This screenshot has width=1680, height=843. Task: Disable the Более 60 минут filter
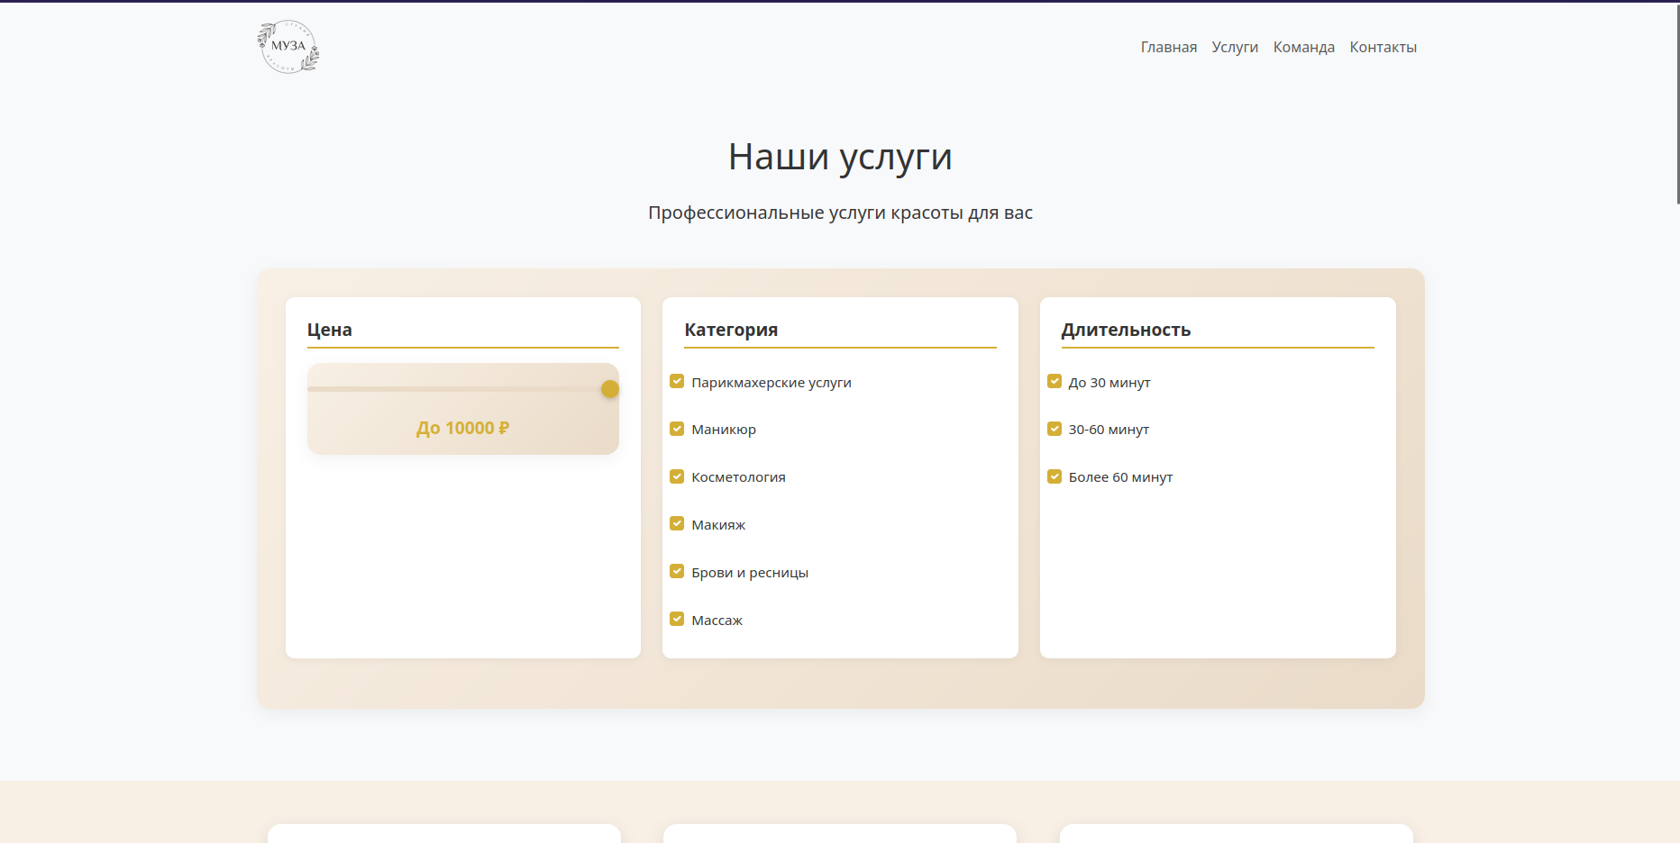tap(1055, 476)
